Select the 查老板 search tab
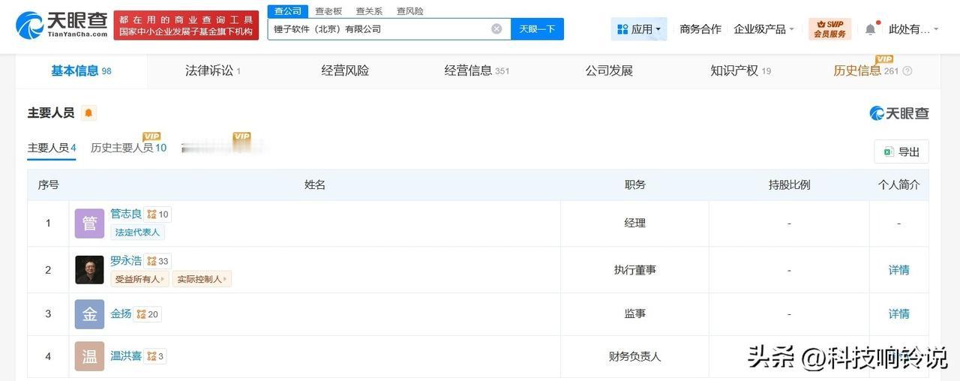Screen dimensions: 960x381 (x=328, y=11)
